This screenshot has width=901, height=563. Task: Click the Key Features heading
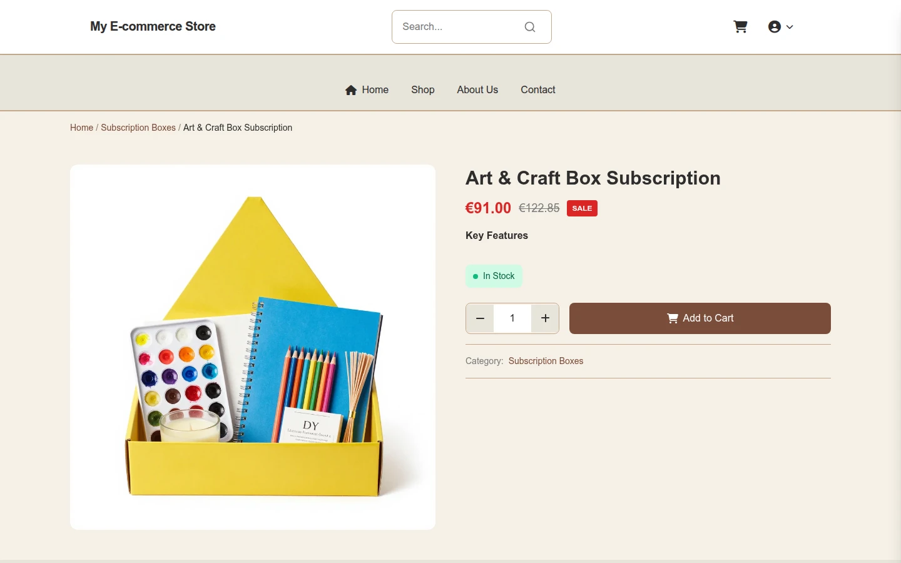[x=497, y=235]
